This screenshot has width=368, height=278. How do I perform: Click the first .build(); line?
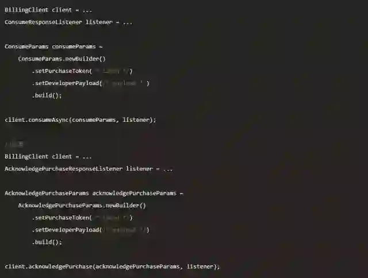coord(47,95)
